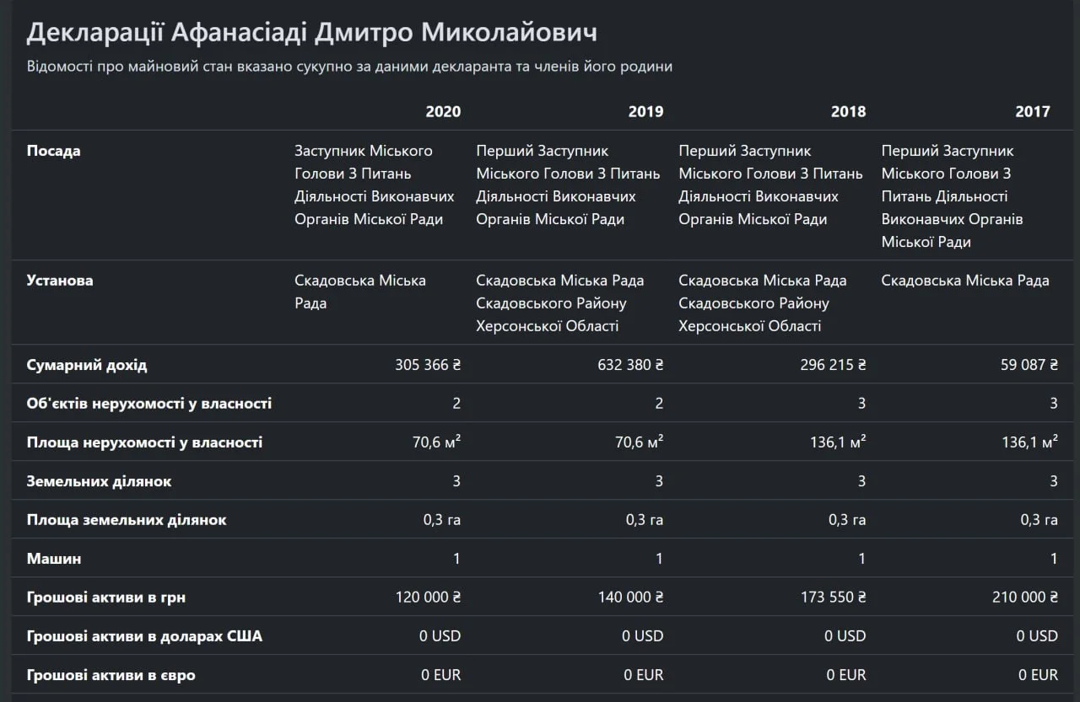Click the subtitle text under the page title
The width and height of the screenshot is (1080, 702).
click(349, 67)
